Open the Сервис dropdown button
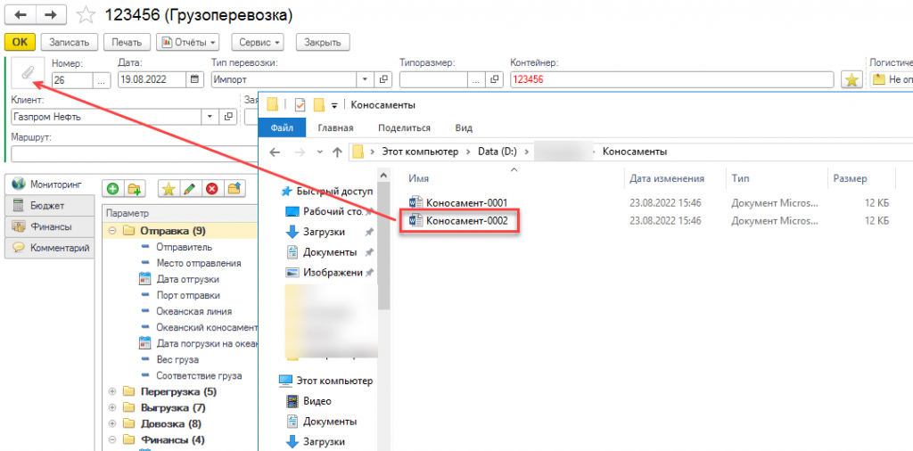The height and width of the screenshot is (451, 913). 258,42
